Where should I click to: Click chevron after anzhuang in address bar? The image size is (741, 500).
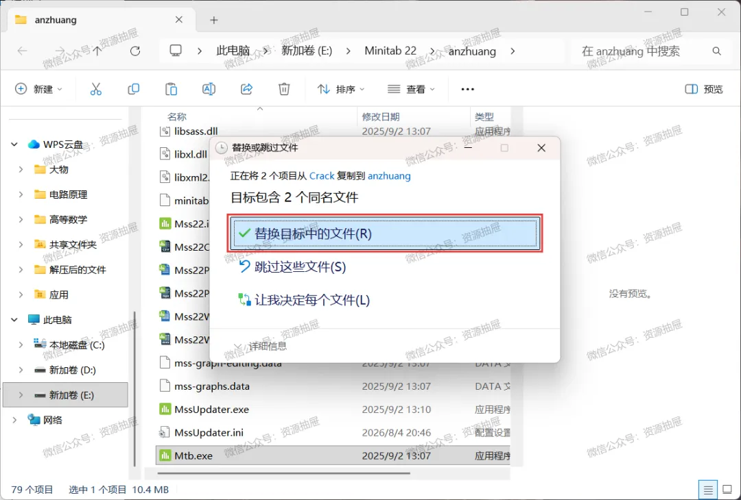point(513,51)
